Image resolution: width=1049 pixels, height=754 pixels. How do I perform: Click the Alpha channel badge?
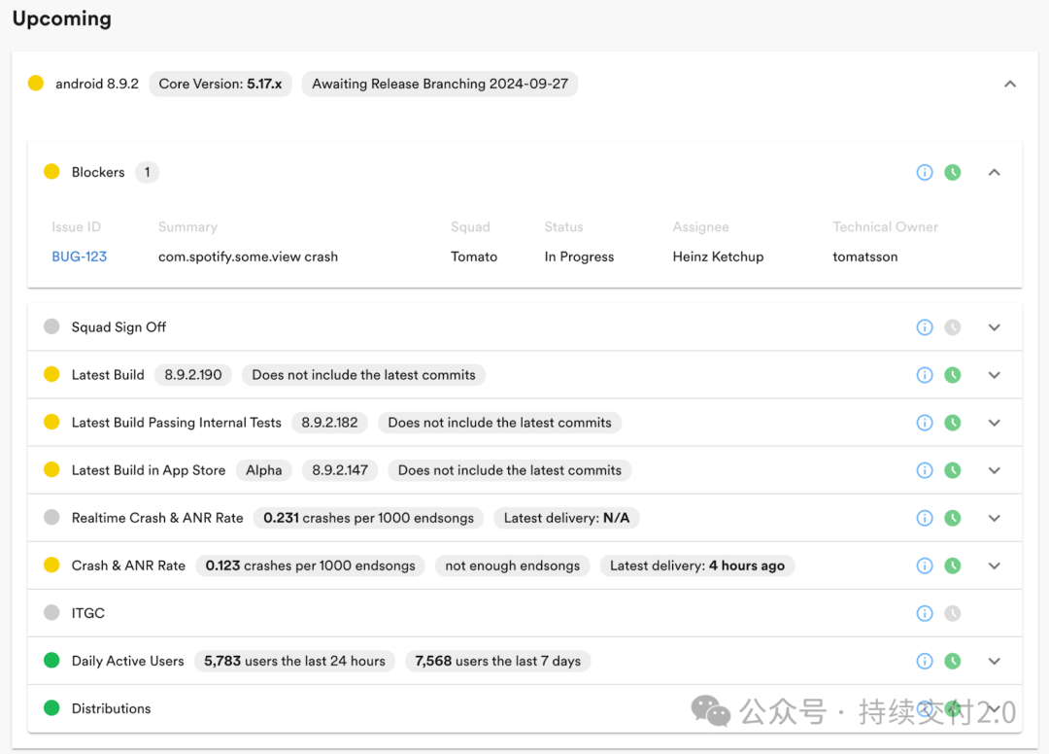[263, 470]
